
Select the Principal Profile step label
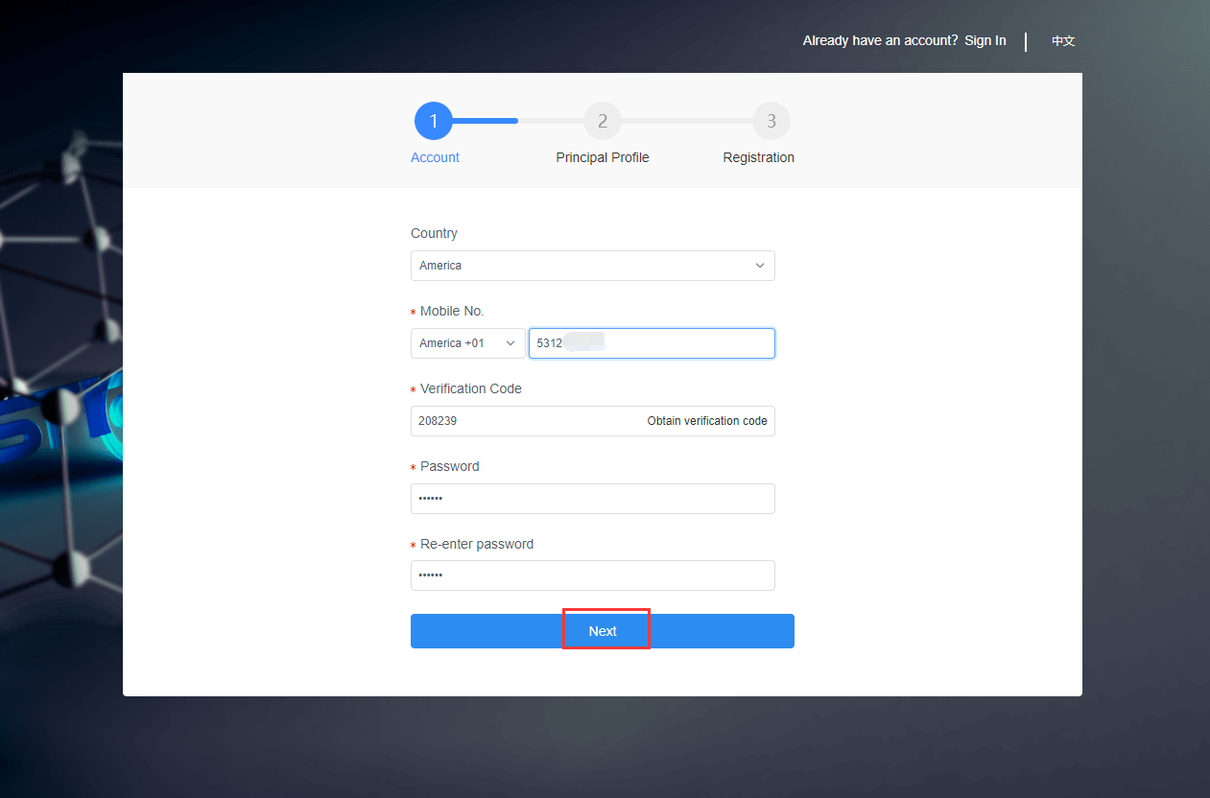tap(603, 157)
